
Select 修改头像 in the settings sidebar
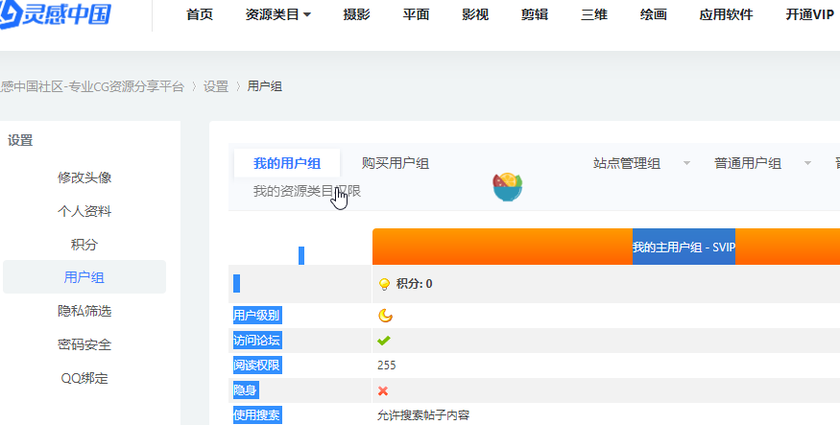(x=84, y=177)
